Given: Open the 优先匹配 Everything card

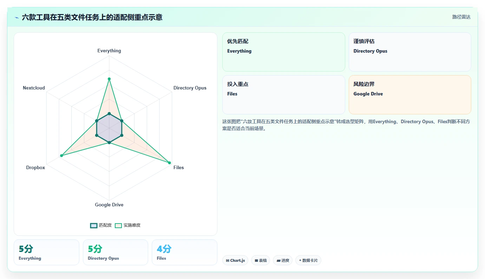Looking at the screenshot, I should click(x=284, y=52).
